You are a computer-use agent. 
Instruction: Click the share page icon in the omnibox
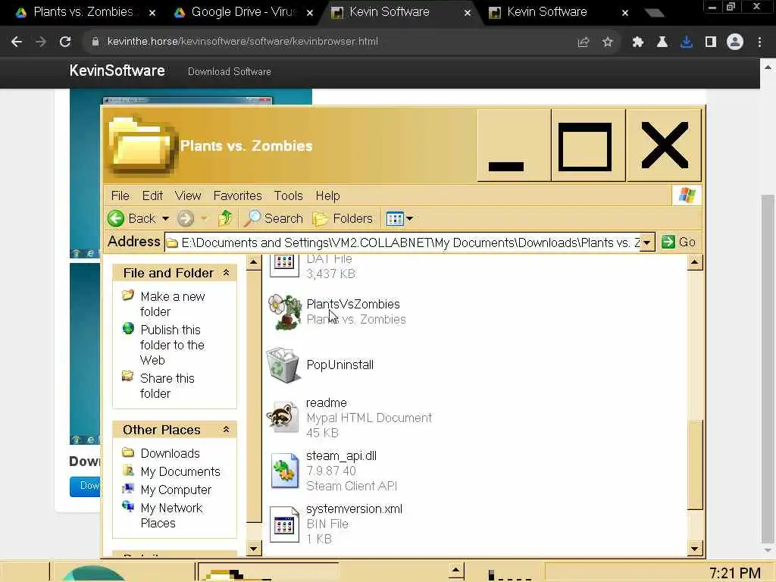point(584,42)
